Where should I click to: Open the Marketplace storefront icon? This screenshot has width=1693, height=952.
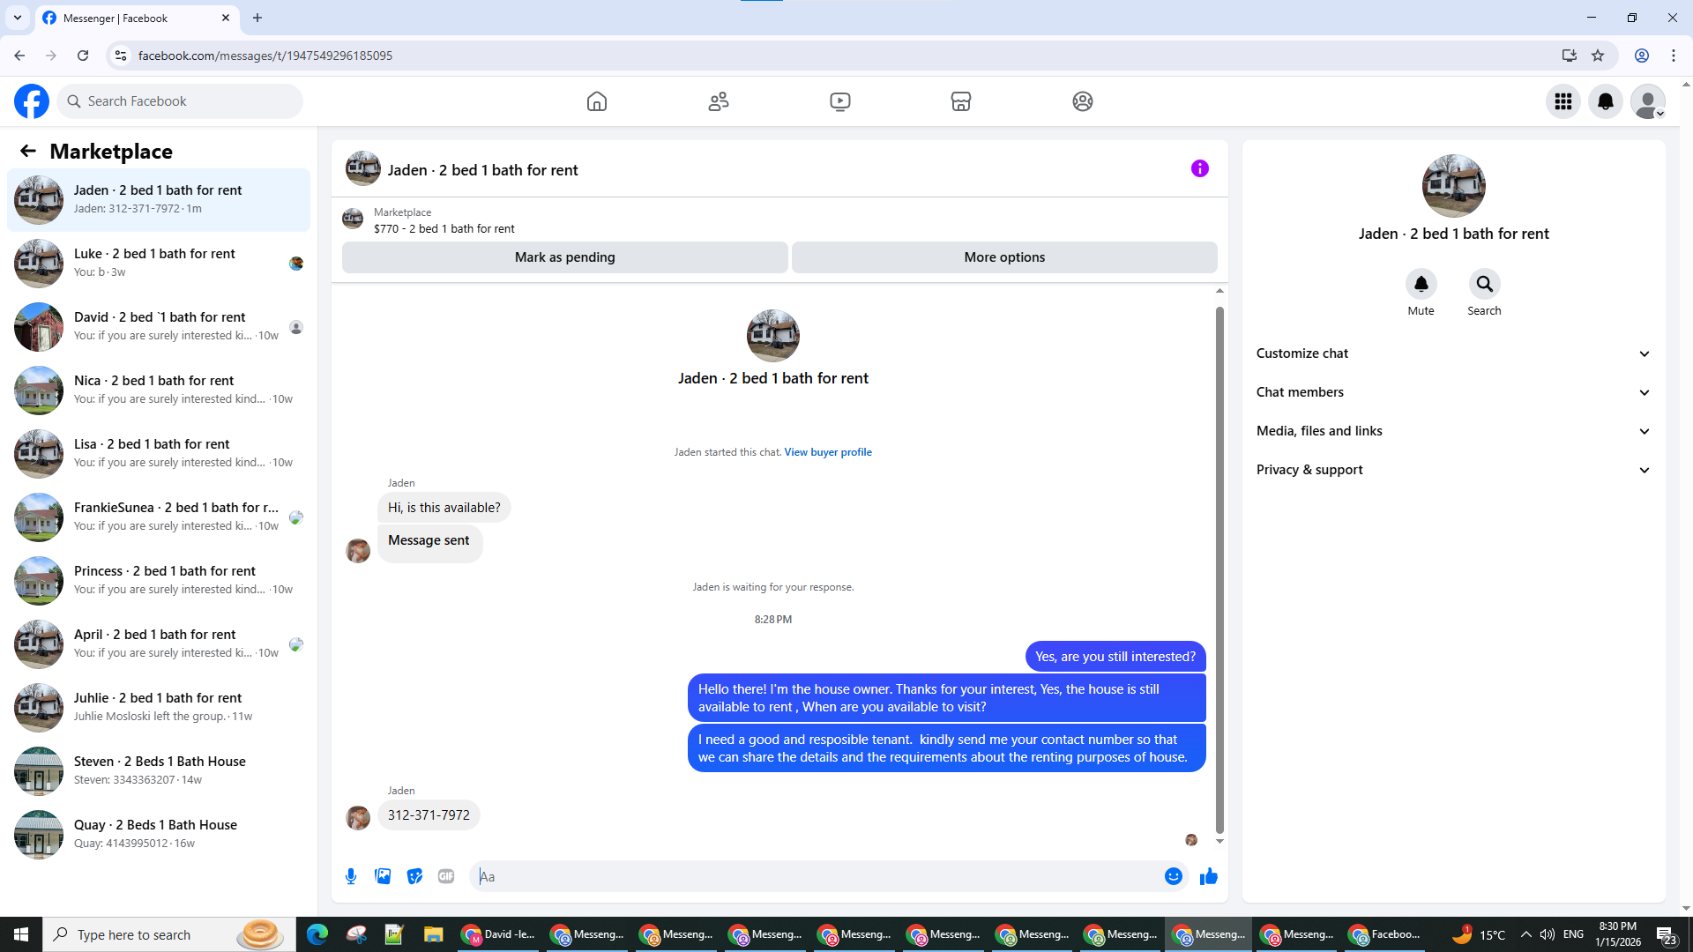coord(961,101)
